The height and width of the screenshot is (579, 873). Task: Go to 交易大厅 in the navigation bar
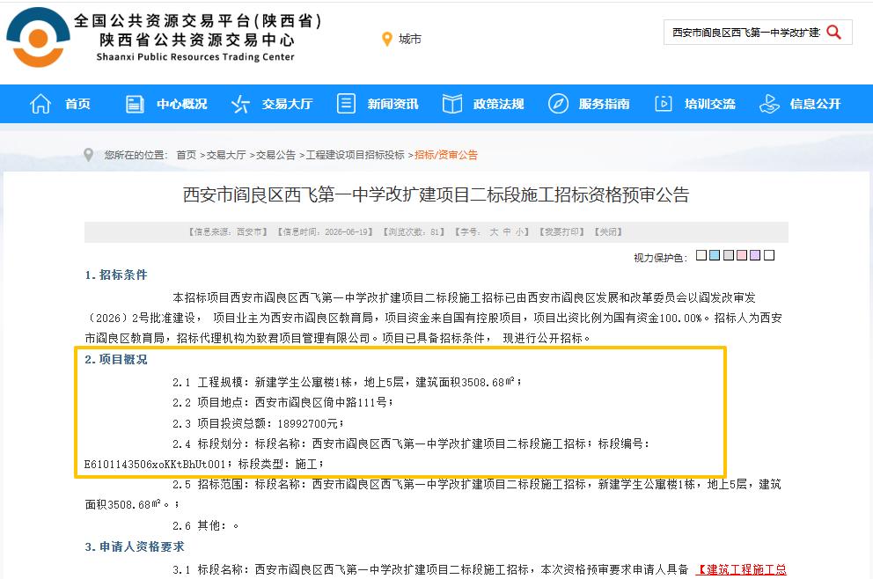click(x=287, y=104)
